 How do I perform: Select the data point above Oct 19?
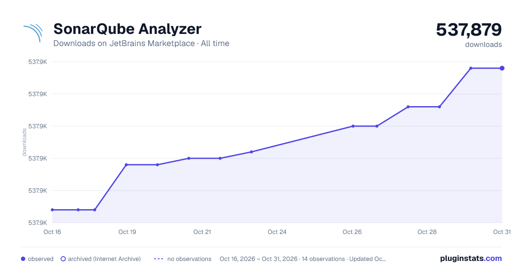pyautogui.click(x=126, y=165)
